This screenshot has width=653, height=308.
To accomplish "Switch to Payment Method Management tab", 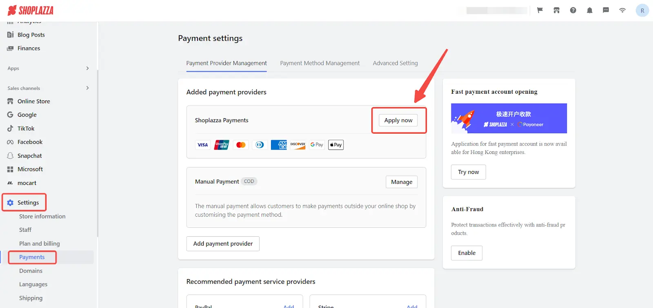I will tap(320, 63).
